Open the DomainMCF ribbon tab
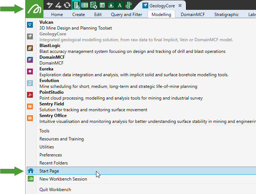The image size is (256, 194). 193,15
